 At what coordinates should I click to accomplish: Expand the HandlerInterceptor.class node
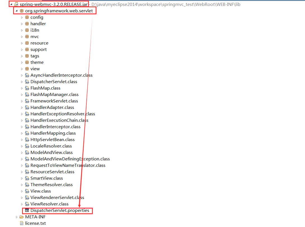[x=22, y=127]
